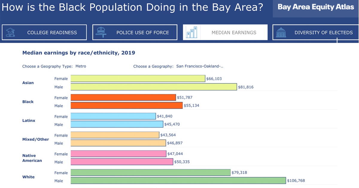The height and width of the screenshot is (188, 359).
Task: Click the police officer Use of Force icon
Action: 101,32
